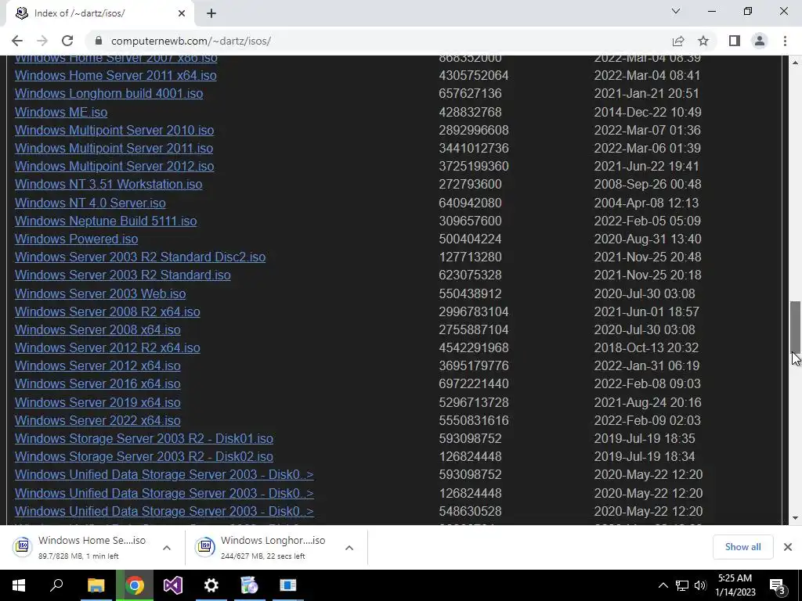Open network status tray icon
Screen dimensions: 802x601
682,585
